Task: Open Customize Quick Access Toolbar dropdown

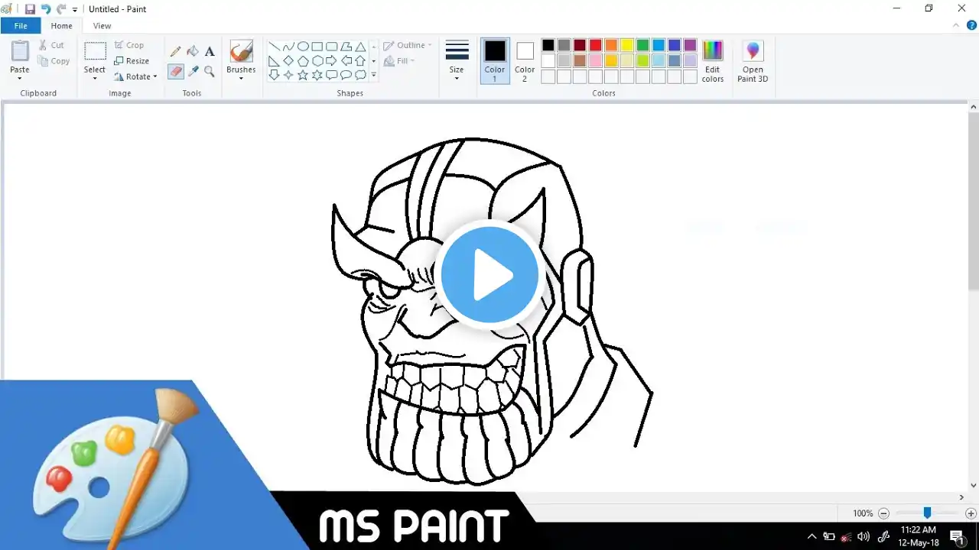Action: point(75,10)
